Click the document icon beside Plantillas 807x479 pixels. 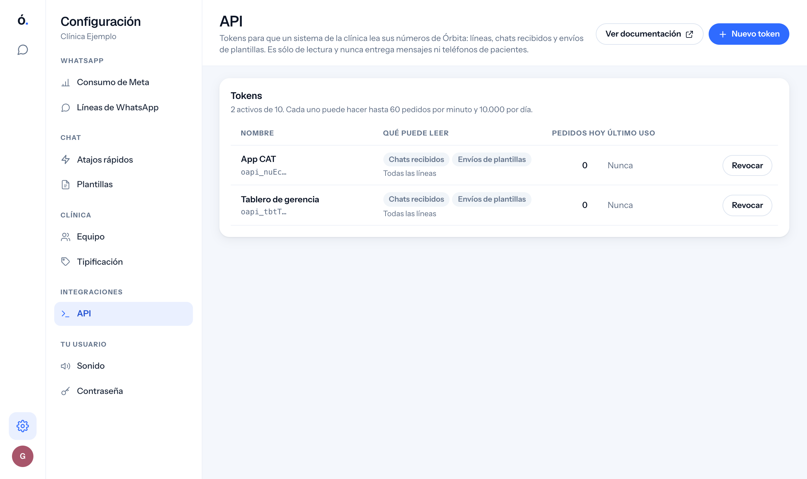(x=66, y=184)
